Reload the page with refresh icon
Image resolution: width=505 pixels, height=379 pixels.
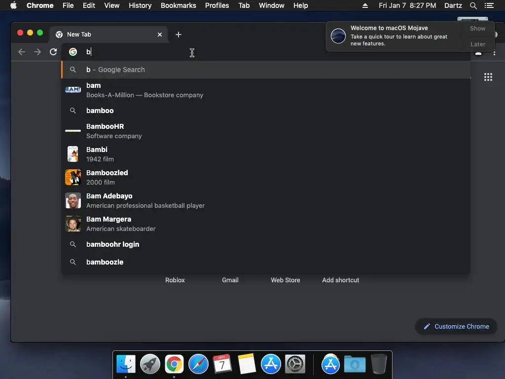[53, 52]
